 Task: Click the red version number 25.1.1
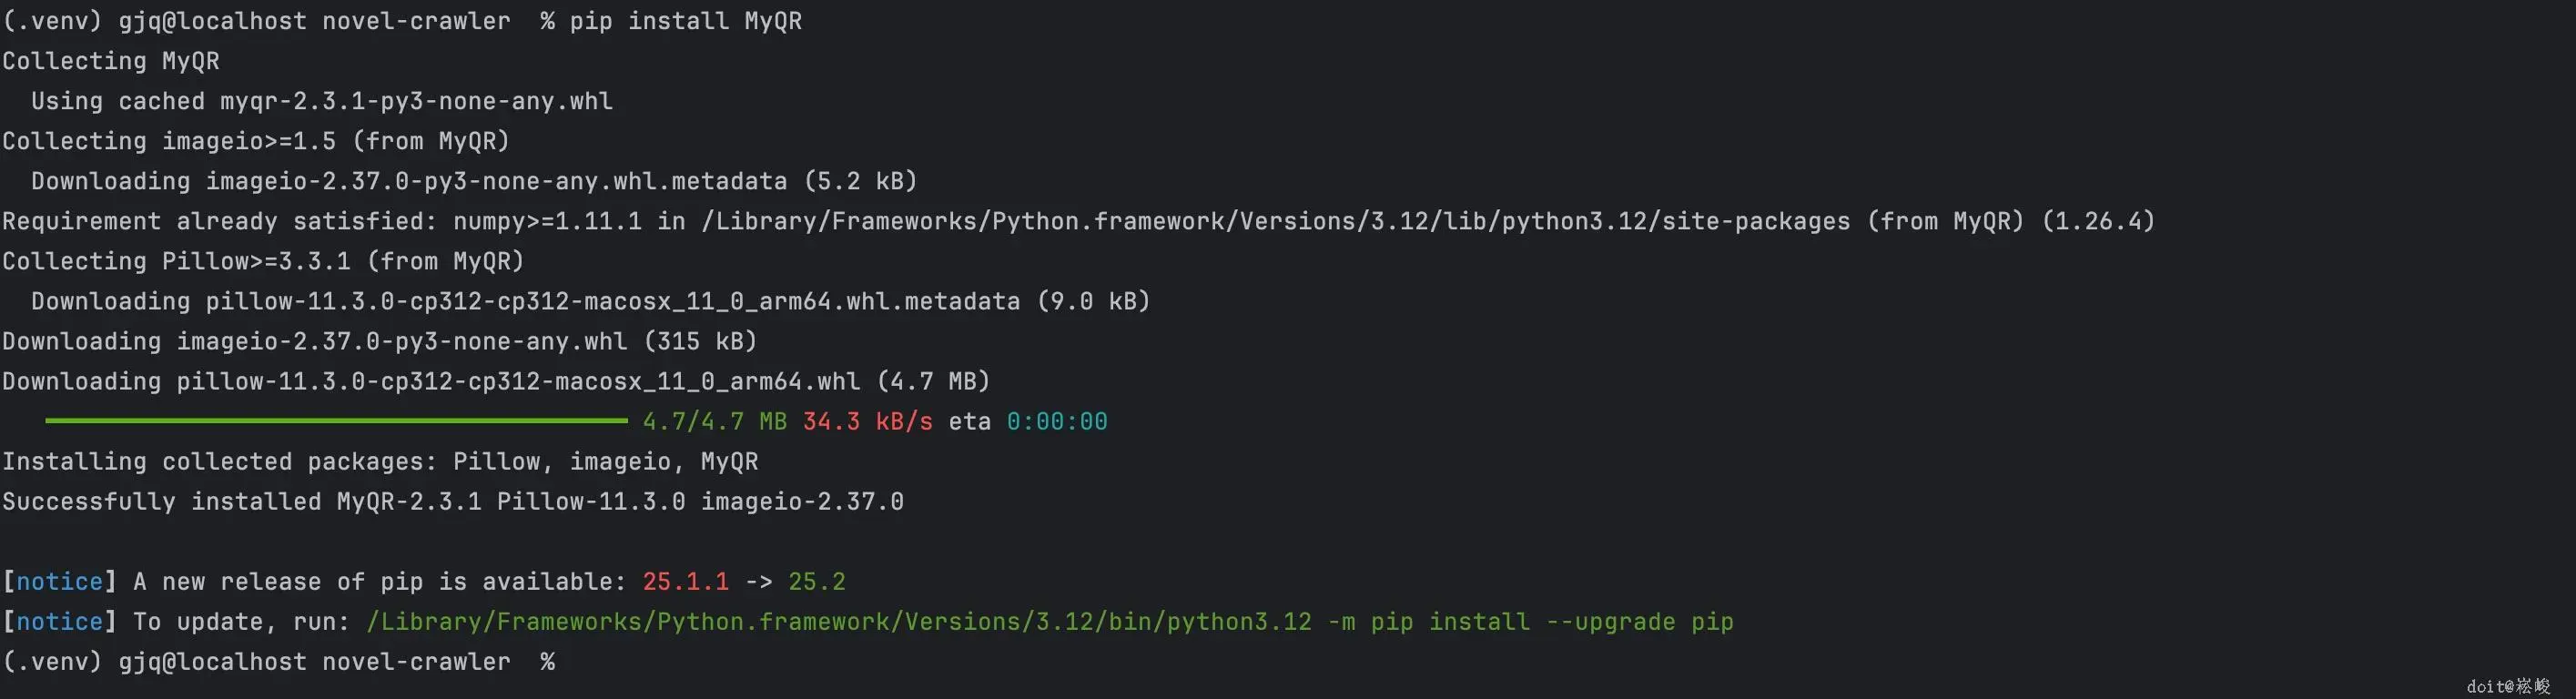coord(685,582)
